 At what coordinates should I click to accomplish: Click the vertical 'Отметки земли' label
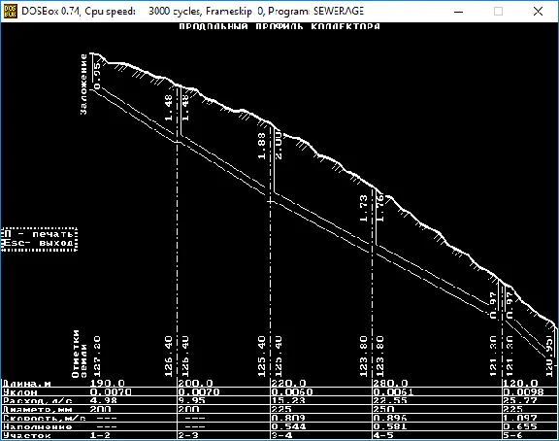click(80, 354)
